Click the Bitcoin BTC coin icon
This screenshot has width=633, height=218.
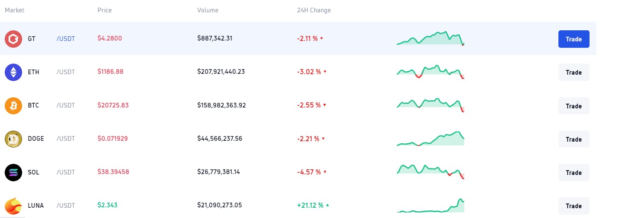(x=13, y=105)
